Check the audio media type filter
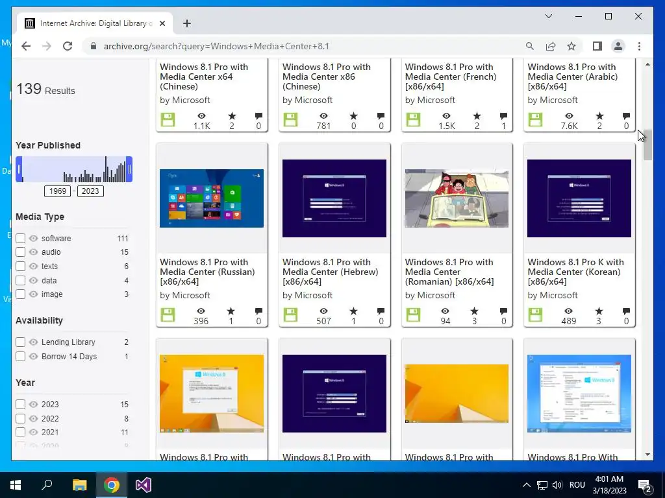665x498 pixels. pyautogui.click(x=20, y=252)
